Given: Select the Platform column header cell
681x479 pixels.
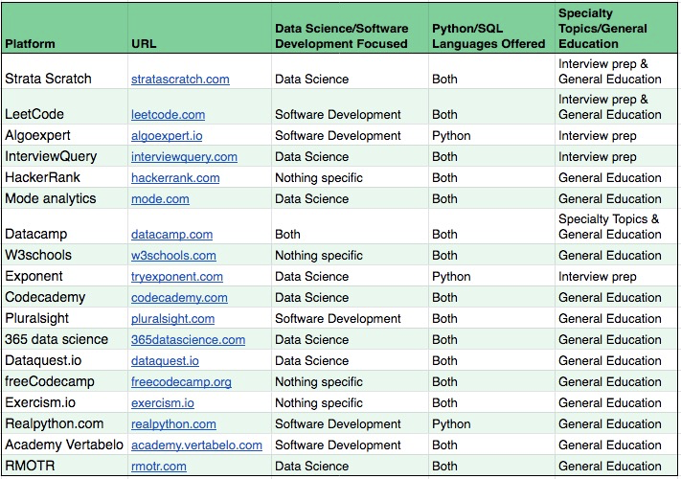Looking at the screenshot, I should 63,29.
